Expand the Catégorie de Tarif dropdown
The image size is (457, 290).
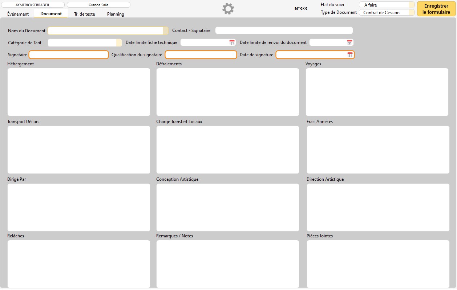[x=119, y=43]
